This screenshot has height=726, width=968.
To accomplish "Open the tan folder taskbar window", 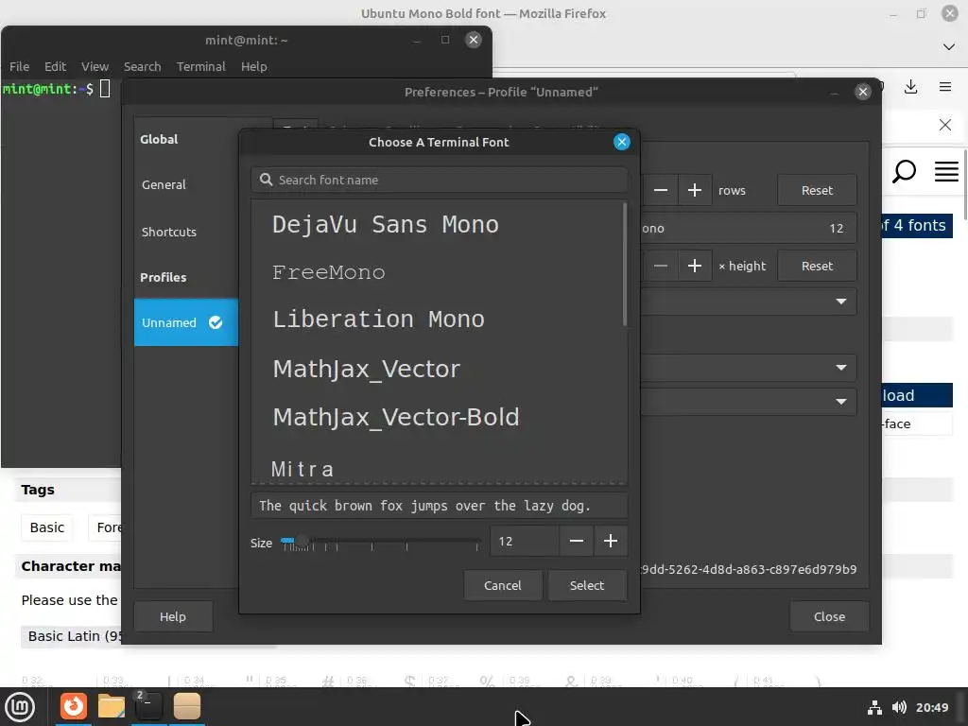I will pos(187,706).
